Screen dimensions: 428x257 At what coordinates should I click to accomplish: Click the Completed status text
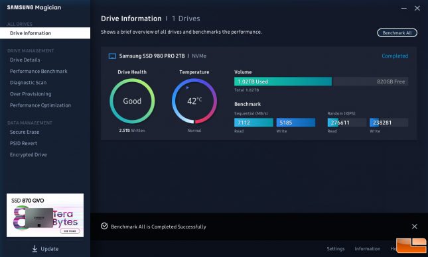395,56
